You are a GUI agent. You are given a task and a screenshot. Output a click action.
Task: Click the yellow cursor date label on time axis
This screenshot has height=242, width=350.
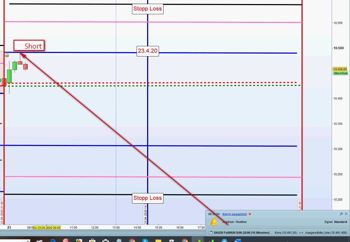tap(47, 227)
